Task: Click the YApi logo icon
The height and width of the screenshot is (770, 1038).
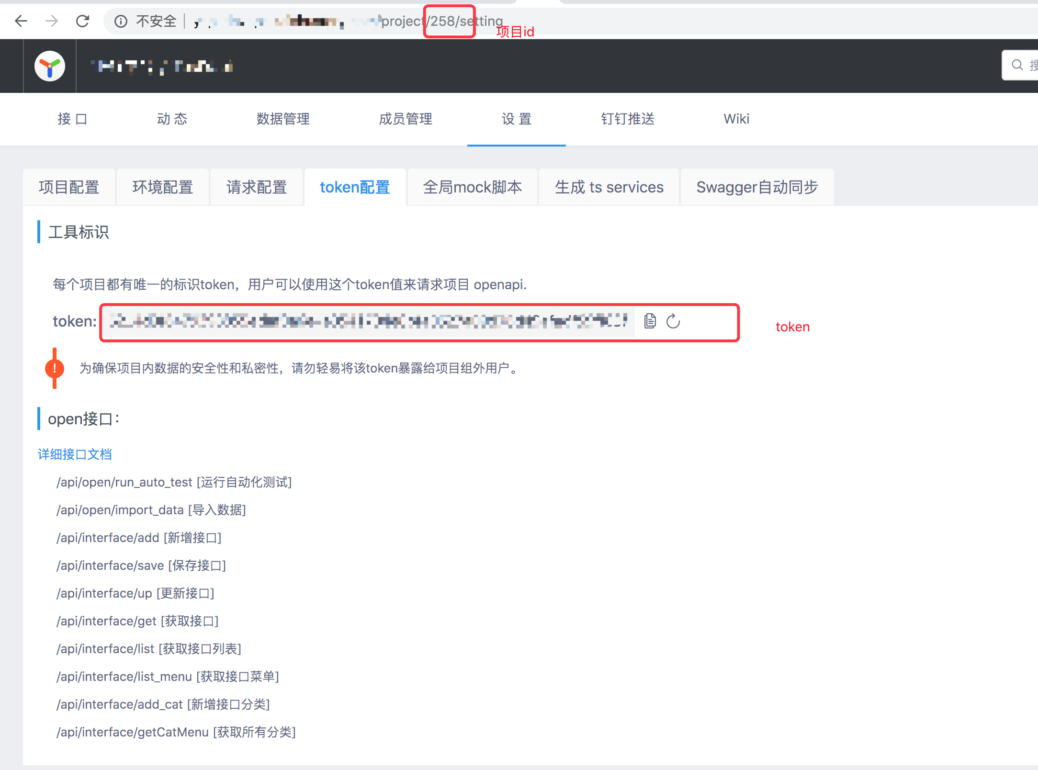Action: [50, 66]
